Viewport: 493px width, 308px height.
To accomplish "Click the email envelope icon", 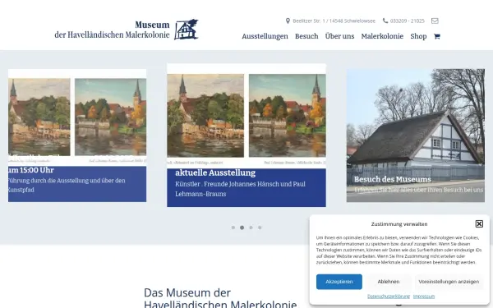I will click(x=435, y=21).
